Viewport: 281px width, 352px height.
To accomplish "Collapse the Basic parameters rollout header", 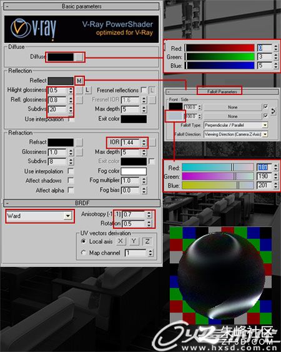I will pos(81,6).
